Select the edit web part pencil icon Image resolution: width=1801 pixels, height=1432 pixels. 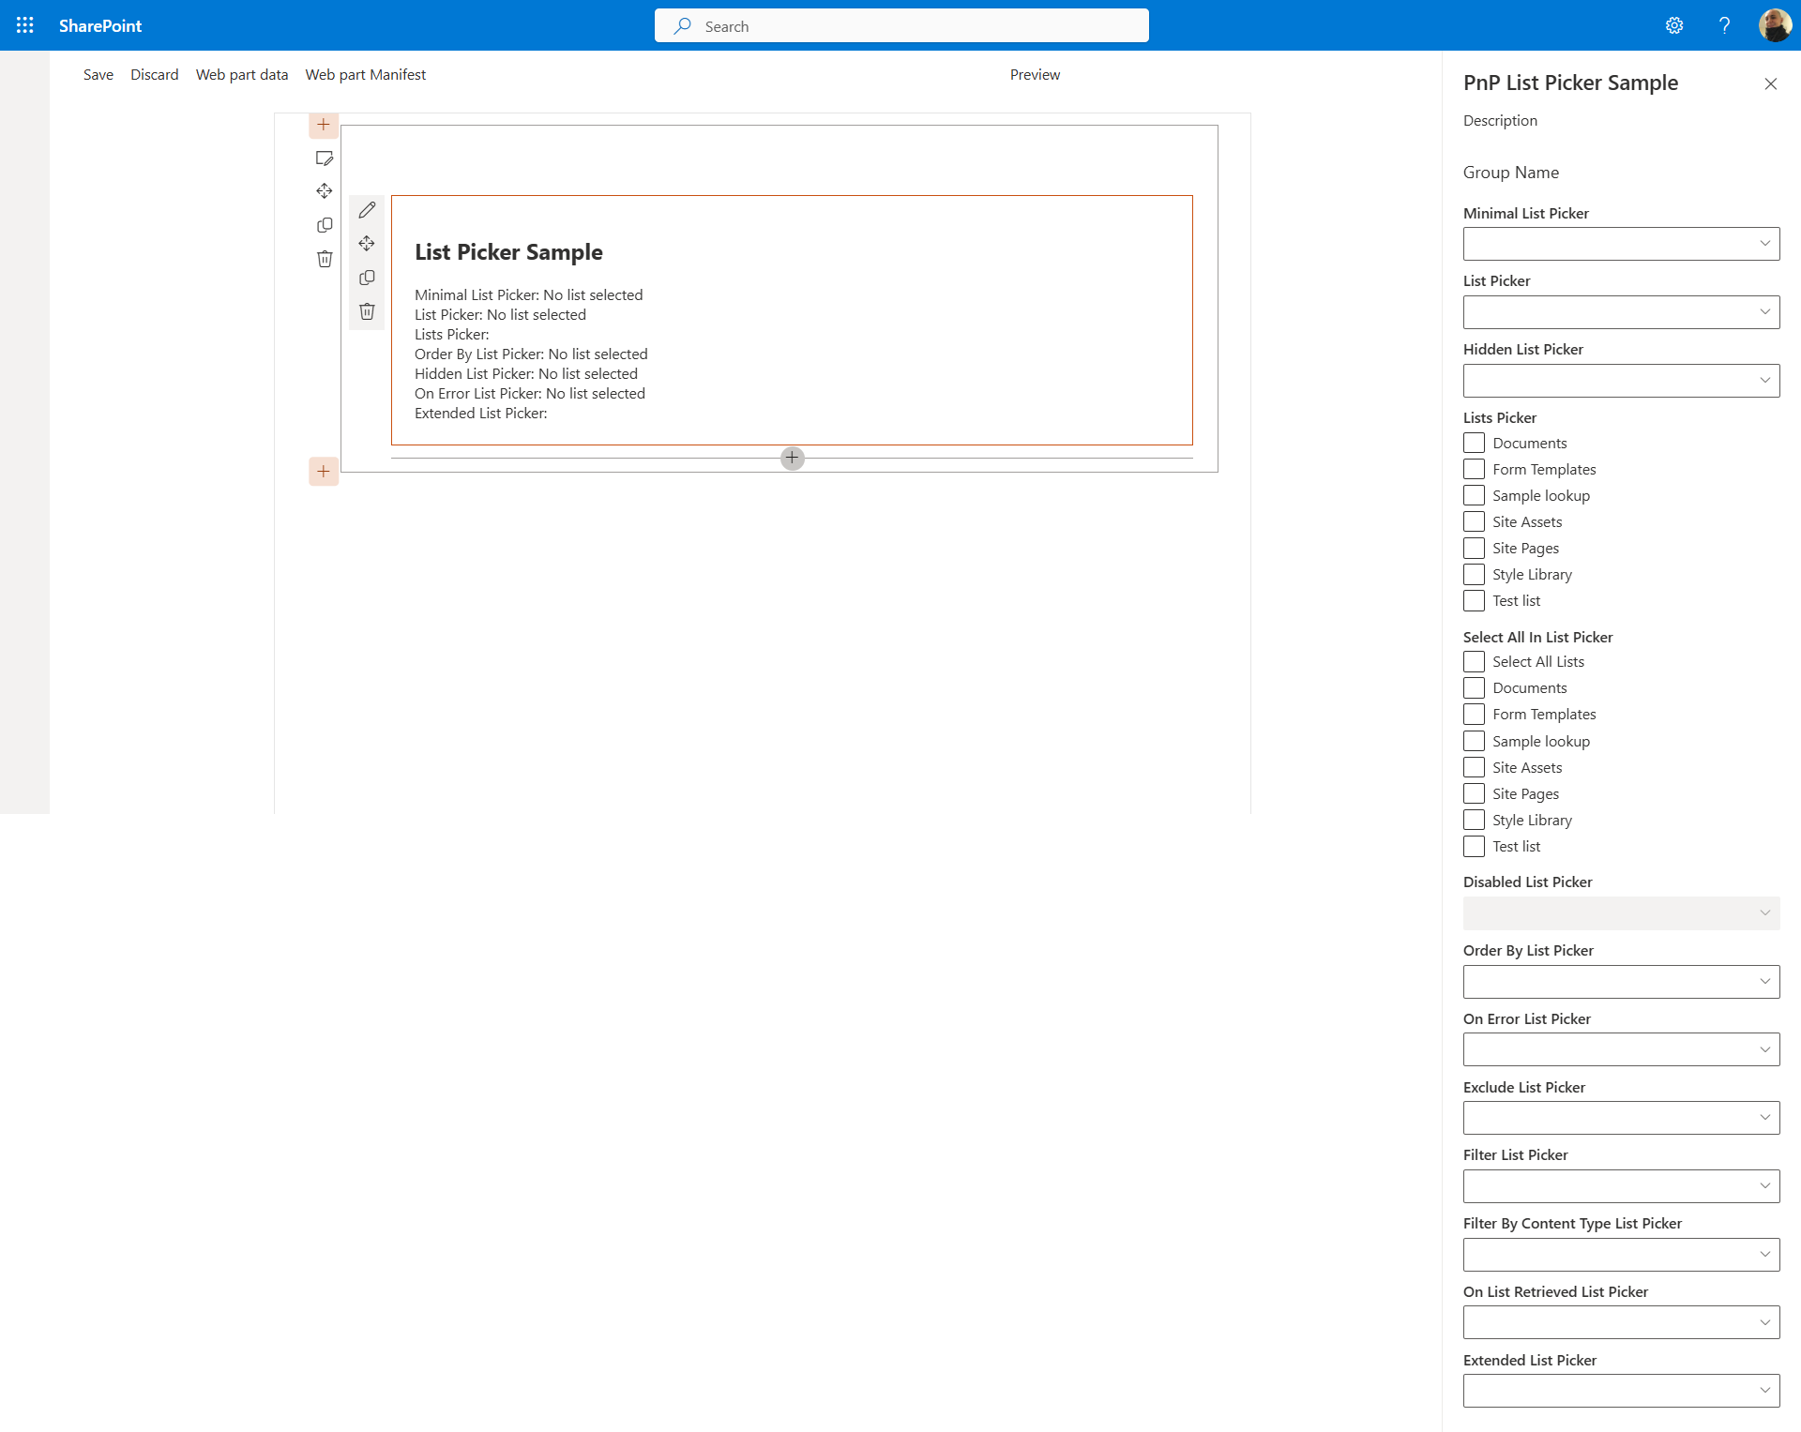coord(367,209)
